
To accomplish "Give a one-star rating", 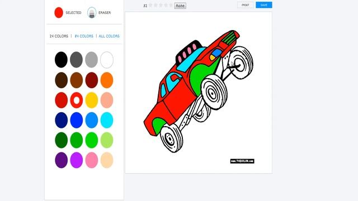I will coord(150,6).
